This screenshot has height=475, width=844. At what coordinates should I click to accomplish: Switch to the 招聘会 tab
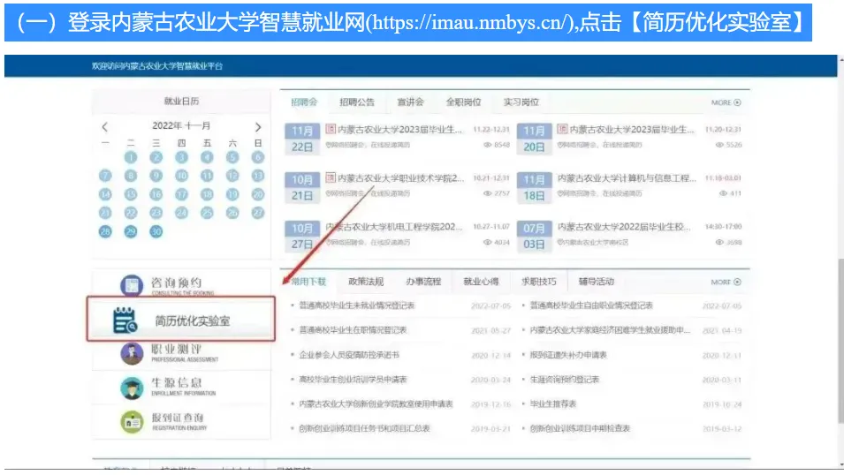[304, 102]
